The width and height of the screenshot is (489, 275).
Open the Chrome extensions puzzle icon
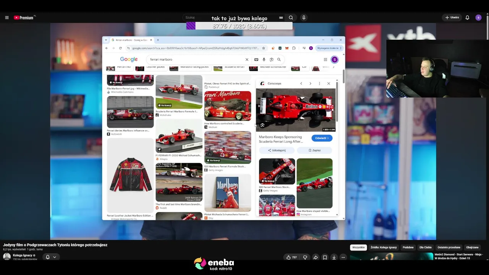294,48
